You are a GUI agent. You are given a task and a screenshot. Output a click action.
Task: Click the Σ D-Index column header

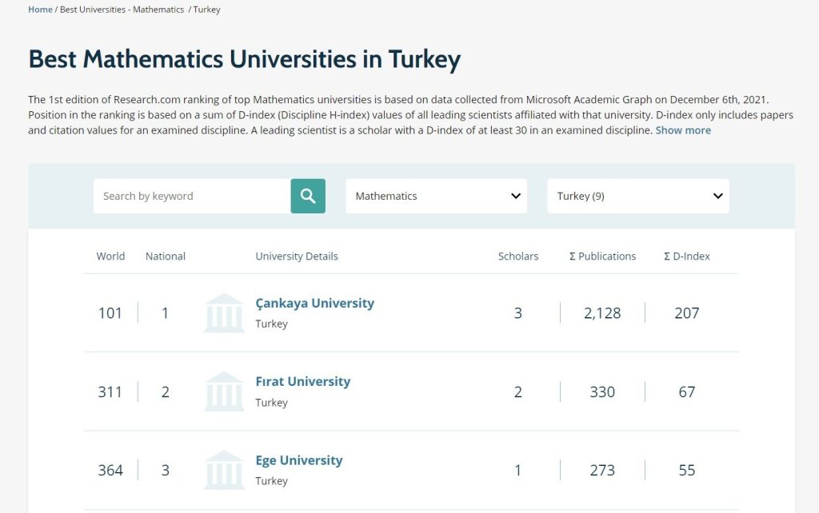coord(686,256)
